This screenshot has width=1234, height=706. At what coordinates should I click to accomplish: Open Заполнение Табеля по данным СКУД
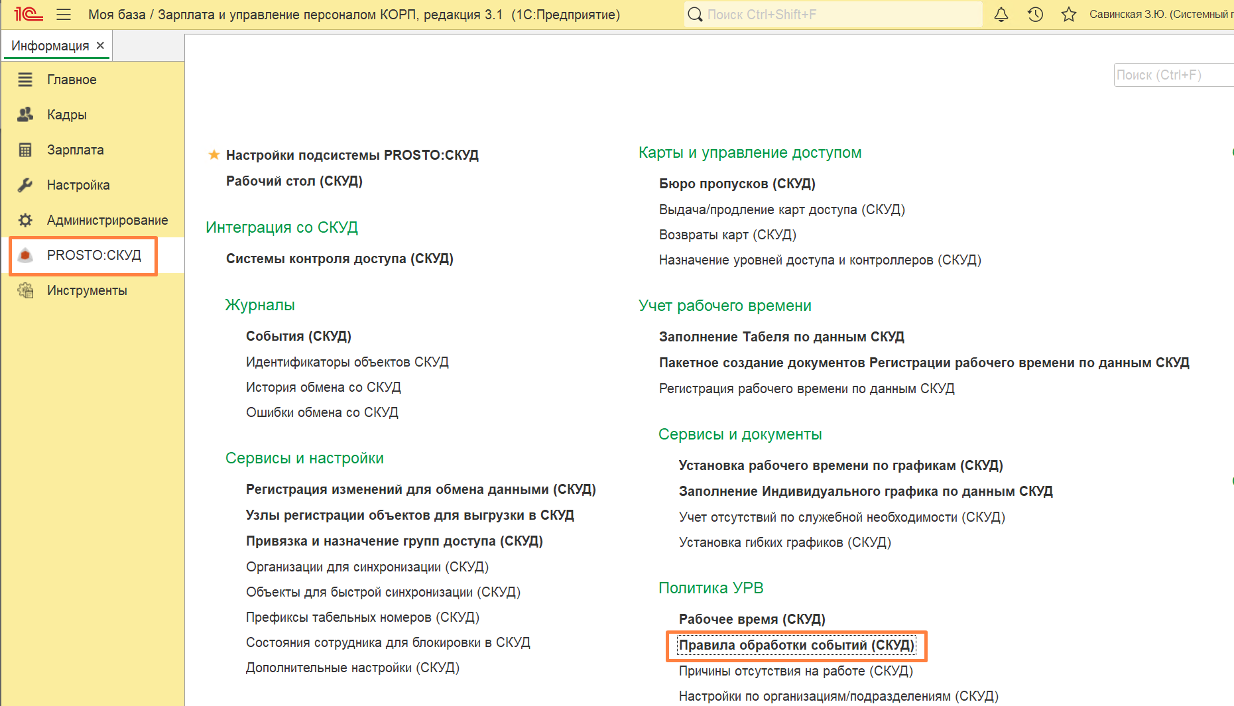click(782, 337)
